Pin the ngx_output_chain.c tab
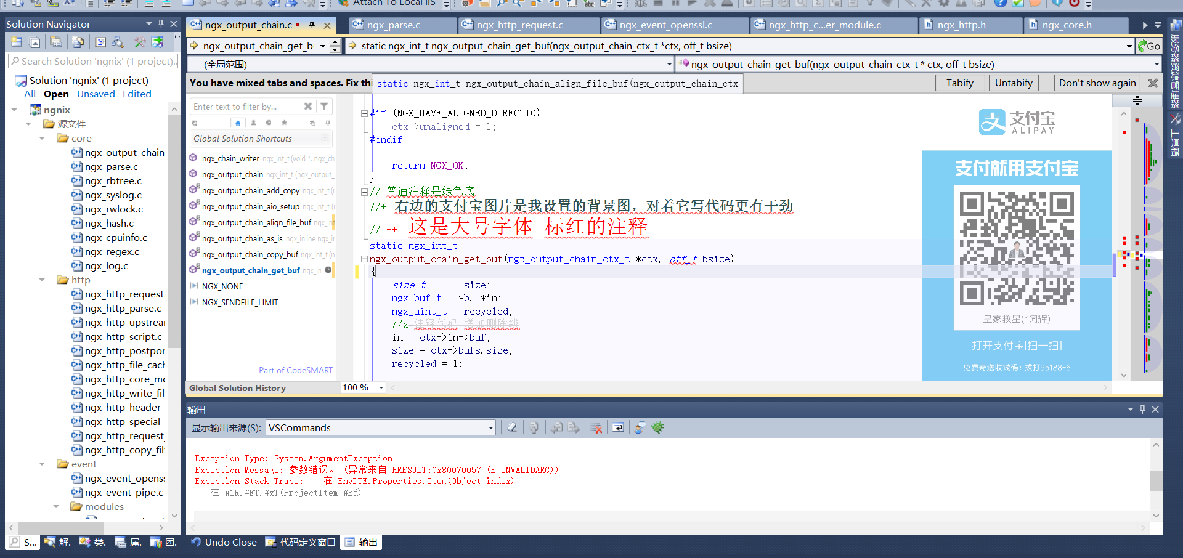Image resolution: width=1183 pixels, height=558 pixels. [312, 25]
